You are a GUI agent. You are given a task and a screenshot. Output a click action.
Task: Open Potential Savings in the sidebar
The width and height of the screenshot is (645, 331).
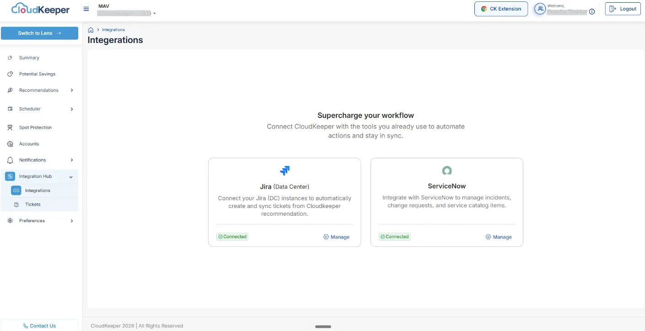point(37,74)
